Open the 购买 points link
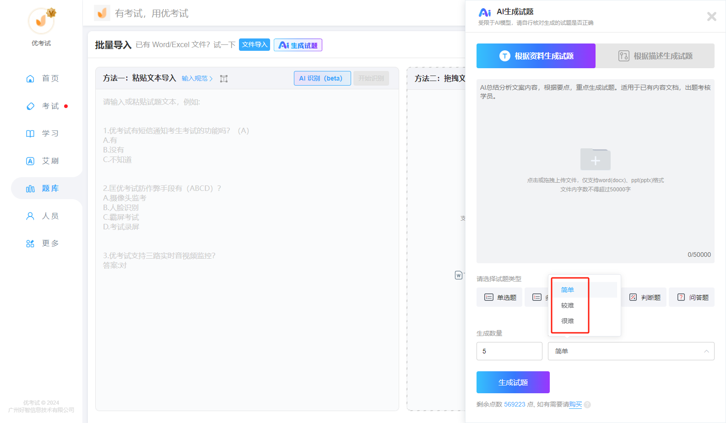 tap(575, 404)
